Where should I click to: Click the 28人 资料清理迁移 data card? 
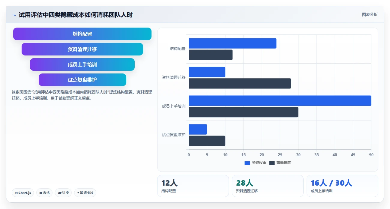pyautogui.click(x=268, y=186)
